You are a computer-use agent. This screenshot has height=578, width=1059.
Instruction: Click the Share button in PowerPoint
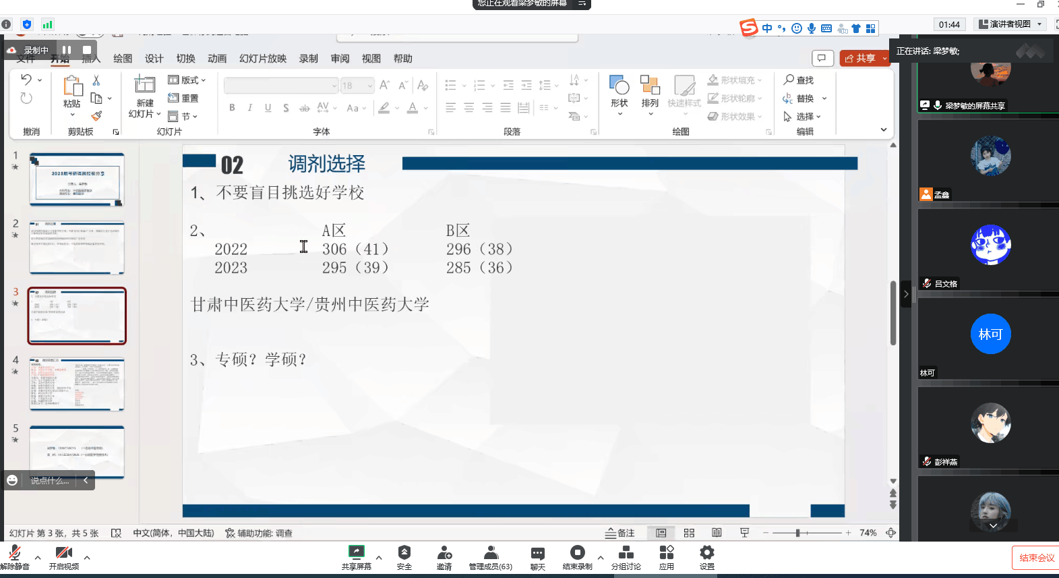tap(861, 59)
